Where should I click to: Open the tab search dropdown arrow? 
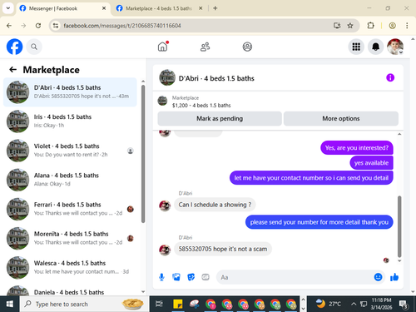click(8, 8)
